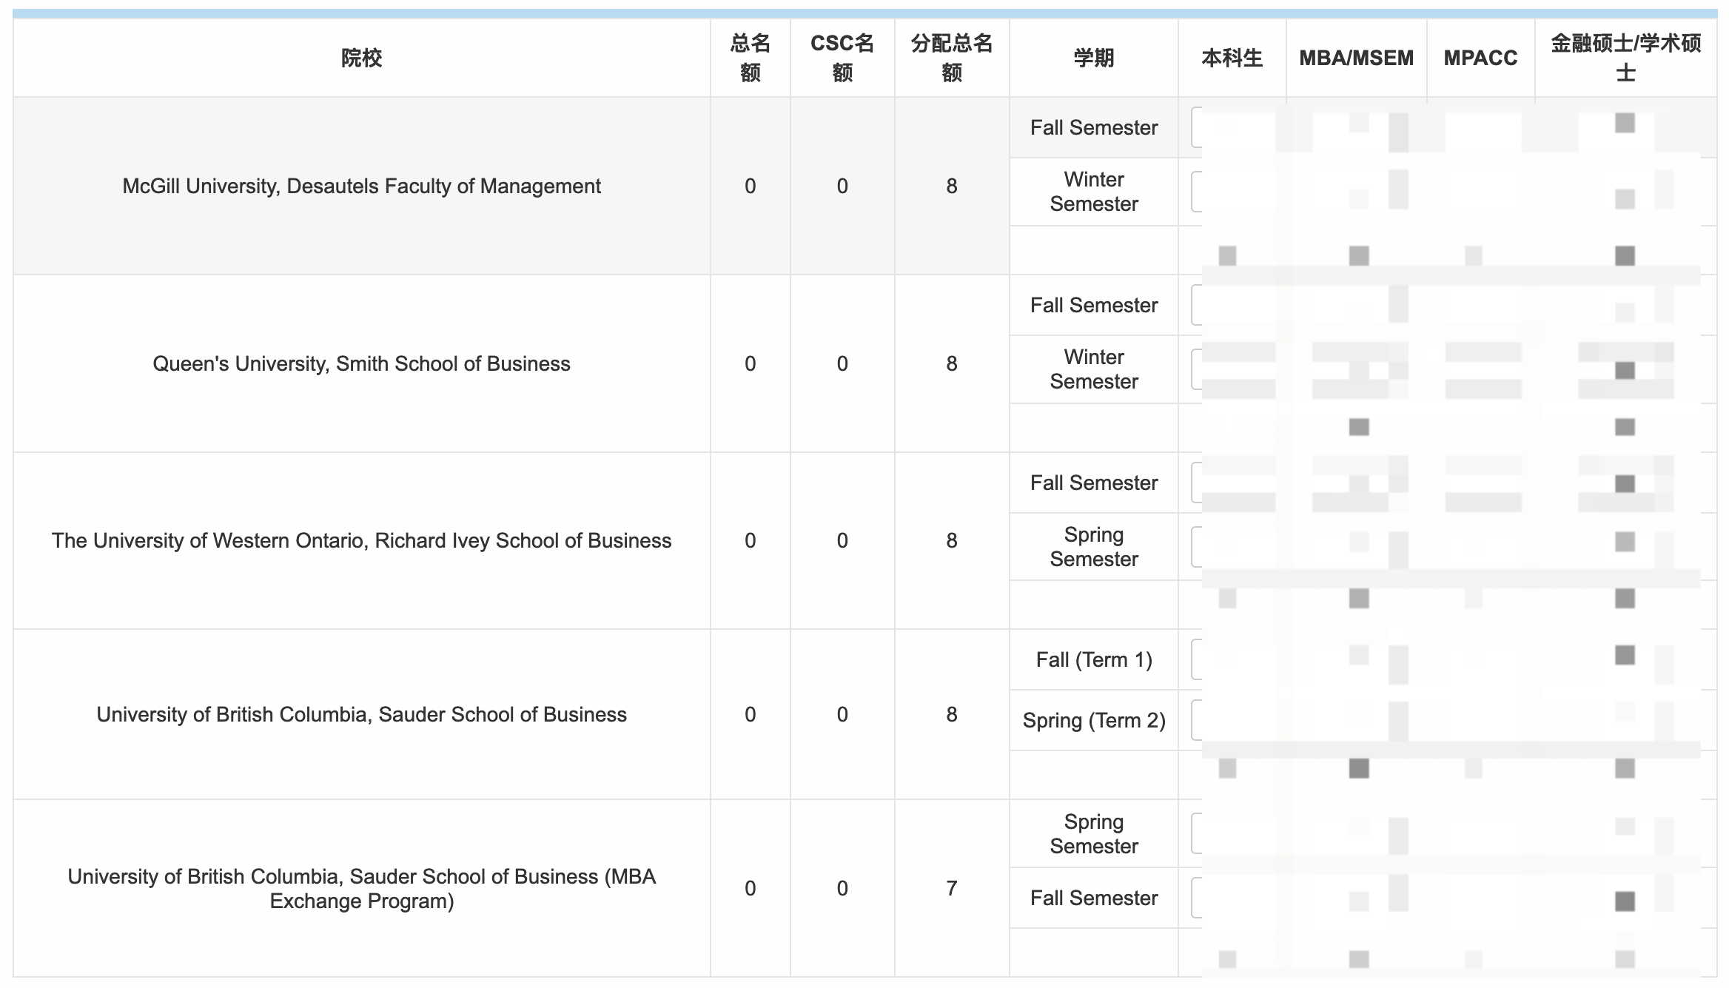Click the 金融硕士/学术硕士 column header
The height and width of the screenshot is (988, 1729).
(1625, 58)
